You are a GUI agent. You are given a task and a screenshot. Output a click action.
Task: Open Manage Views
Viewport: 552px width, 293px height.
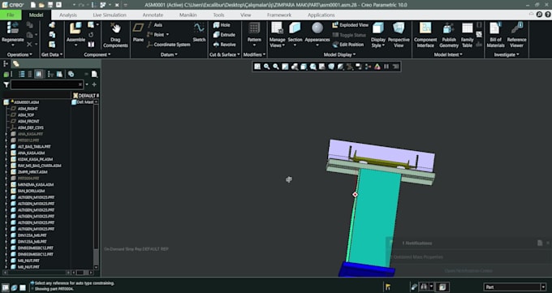(x=277, y=35)
